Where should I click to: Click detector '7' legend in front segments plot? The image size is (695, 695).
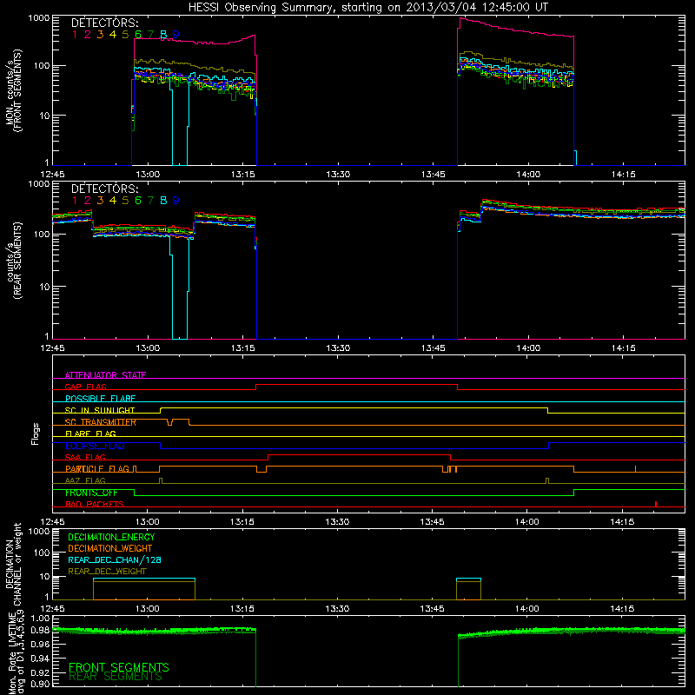click(x=150, y=35)
